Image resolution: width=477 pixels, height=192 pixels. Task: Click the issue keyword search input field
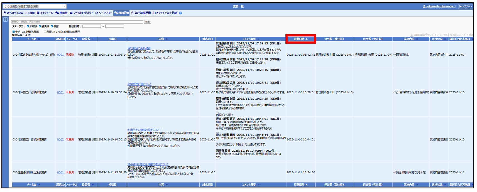(x=77, y=22)
